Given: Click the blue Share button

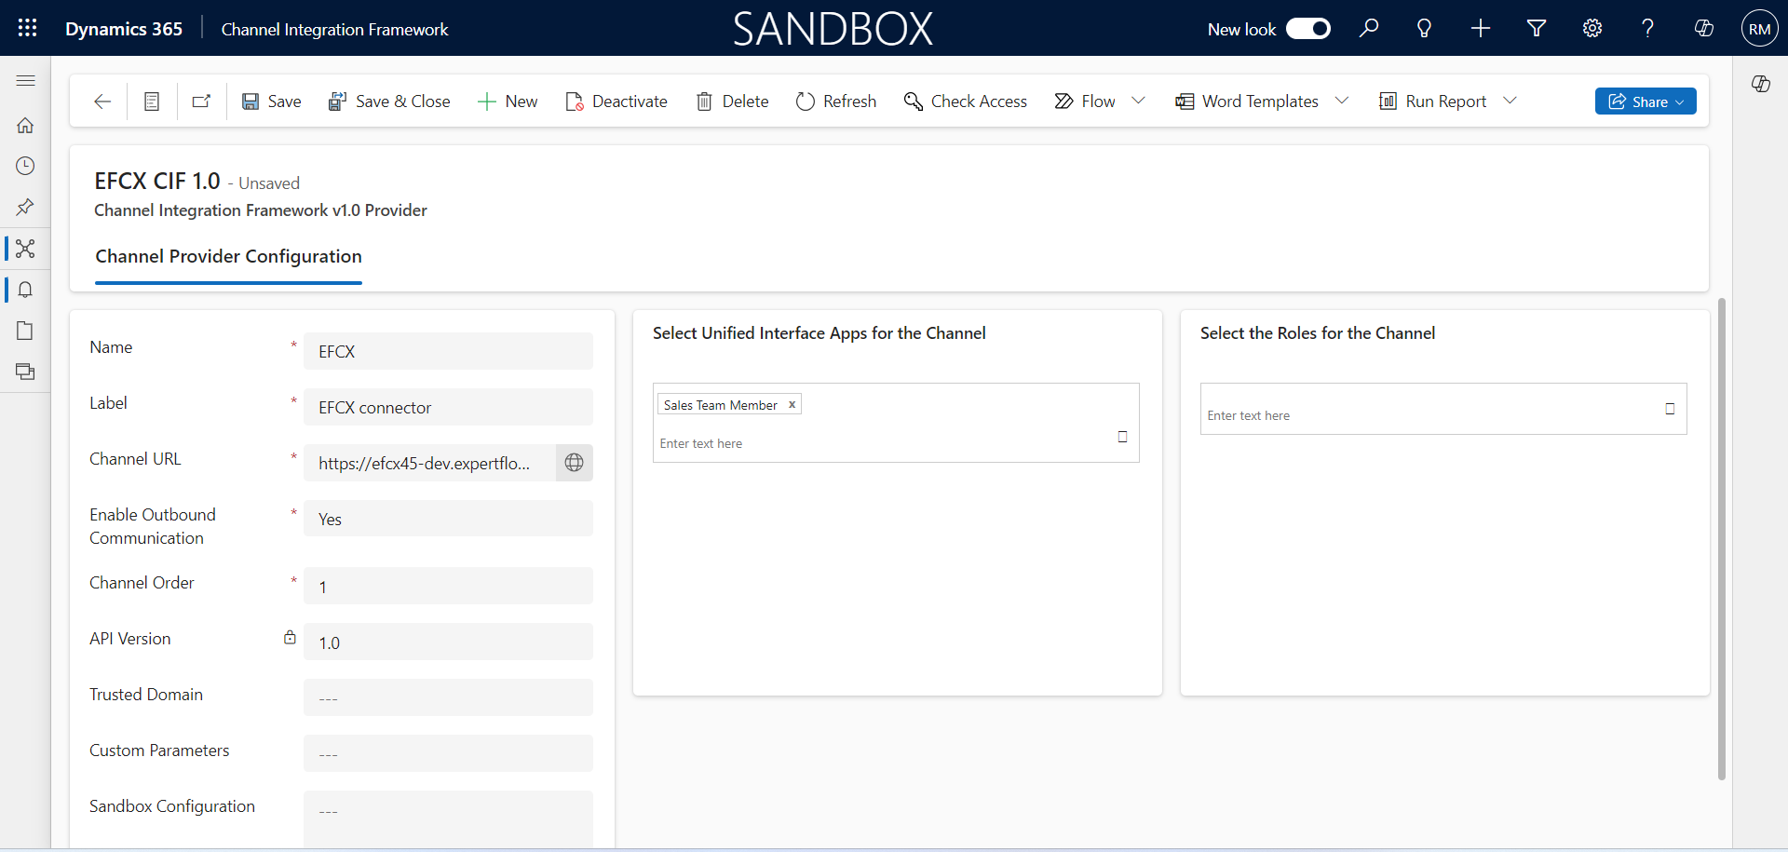Looking at the screenshot, I should [x=1645, y=101].
